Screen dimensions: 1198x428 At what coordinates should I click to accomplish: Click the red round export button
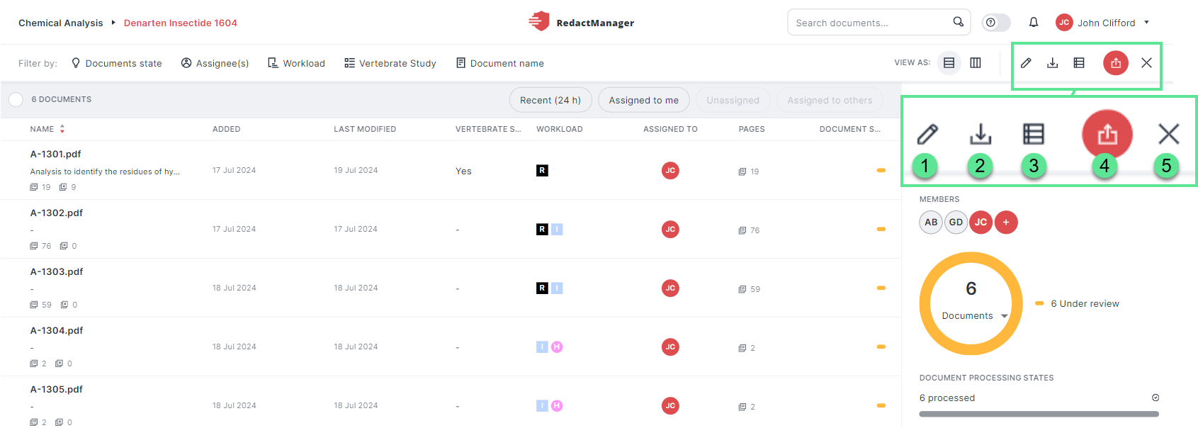(1116, 63)
